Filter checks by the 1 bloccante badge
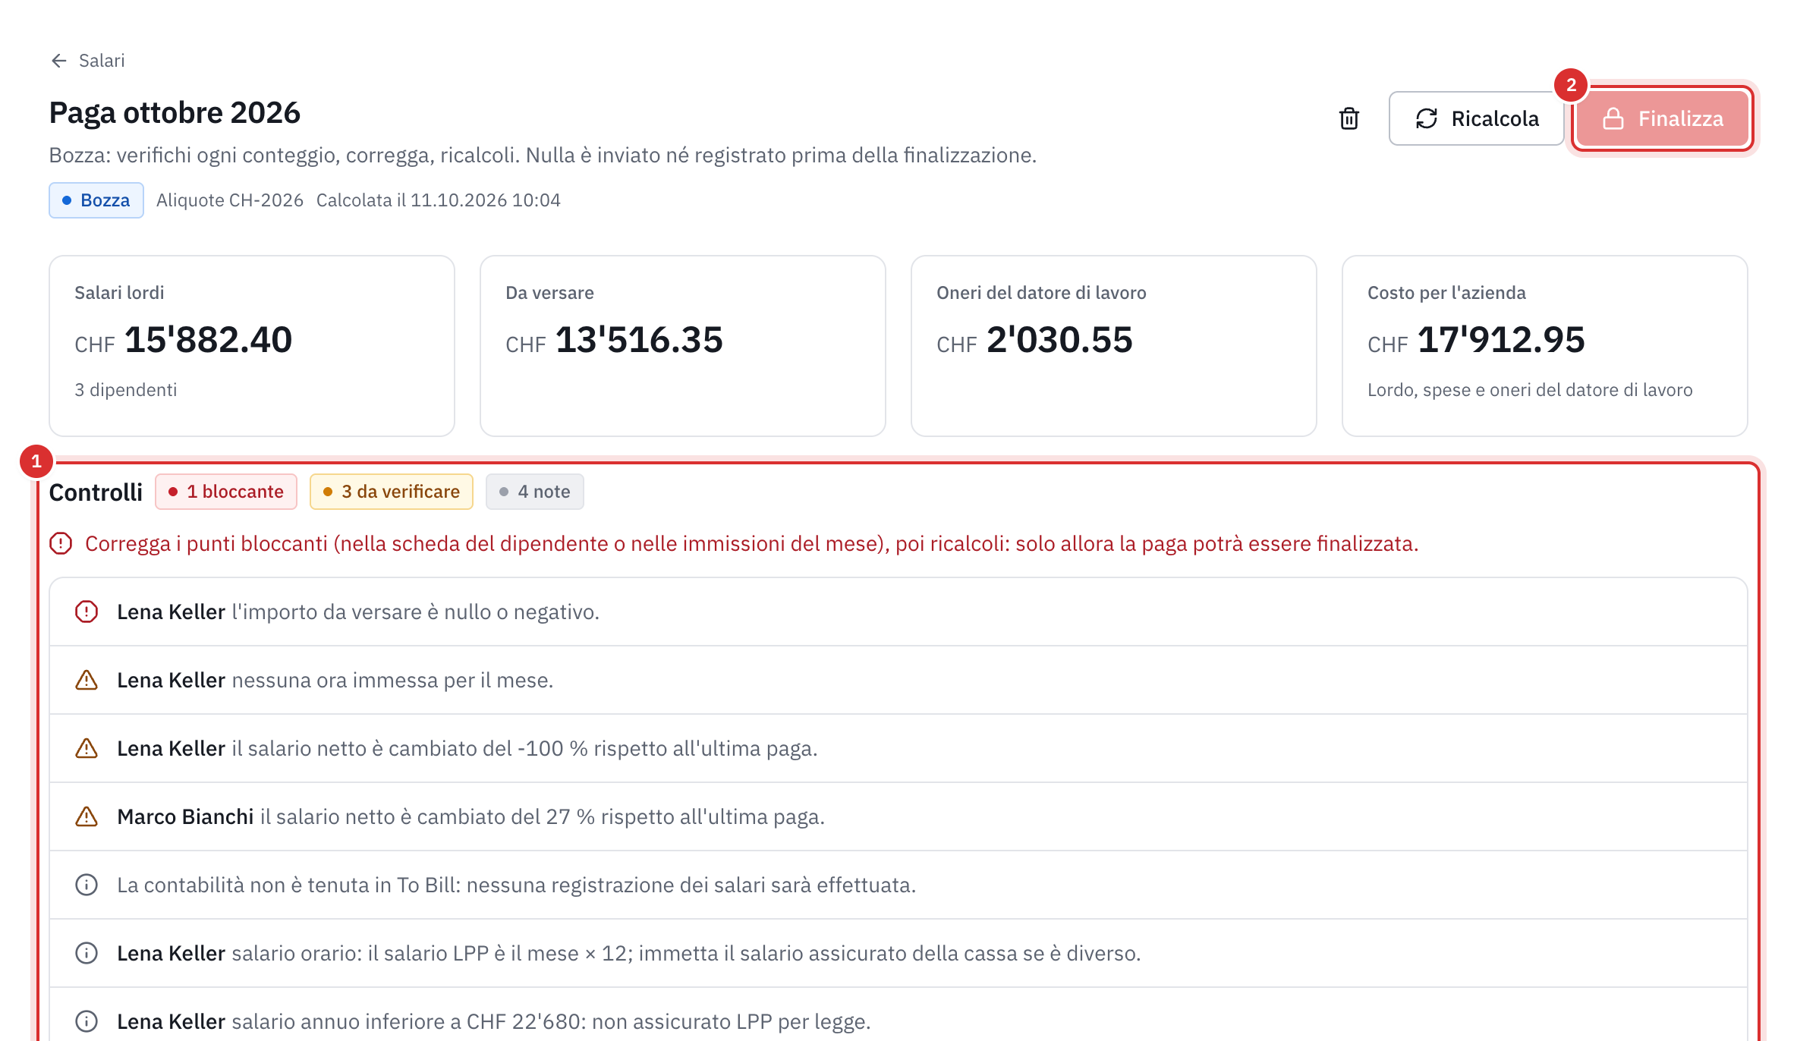The width and height of the screenshot is (1797, 1041). coord(226,492)
